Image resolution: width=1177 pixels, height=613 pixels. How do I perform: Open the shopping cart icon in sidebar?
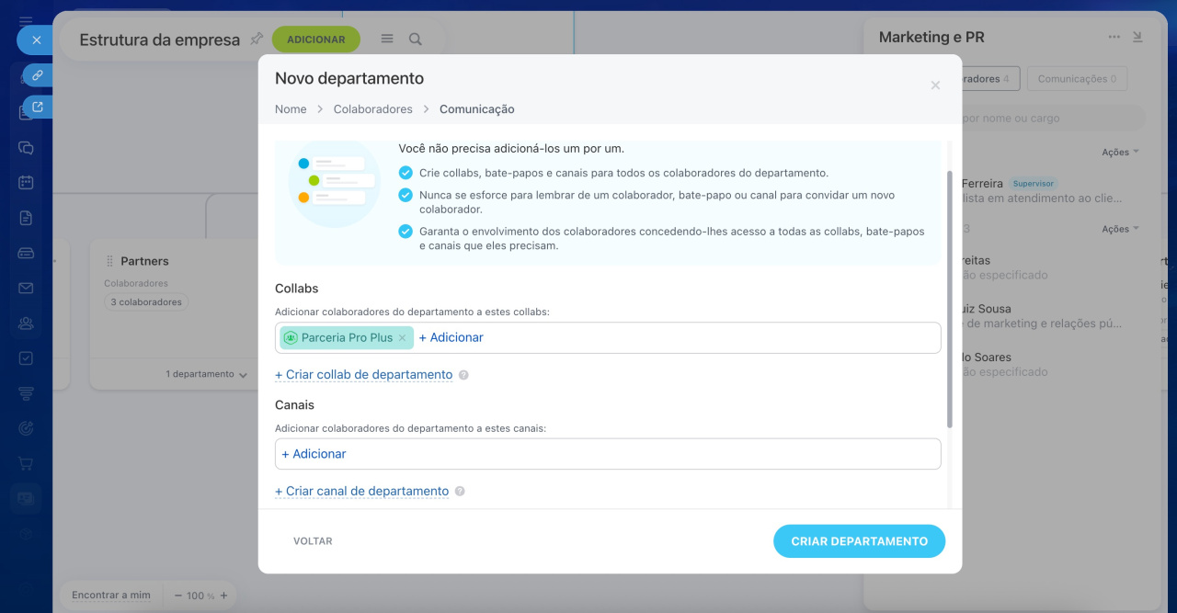coord(26,463)
